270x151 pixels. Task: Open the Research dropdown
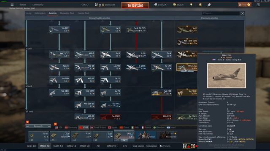38,126
